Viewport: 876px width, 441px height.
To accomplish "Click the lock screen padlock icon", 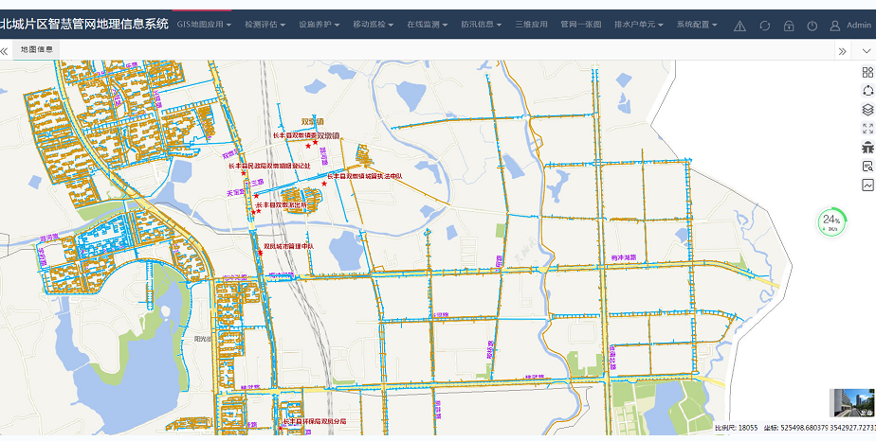I will tap(788, 26).
